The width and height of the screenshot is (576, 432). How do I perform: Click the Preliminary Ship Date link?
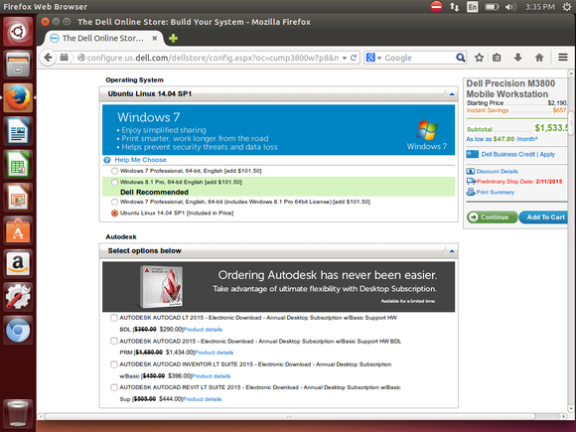[x=519, y=182]
